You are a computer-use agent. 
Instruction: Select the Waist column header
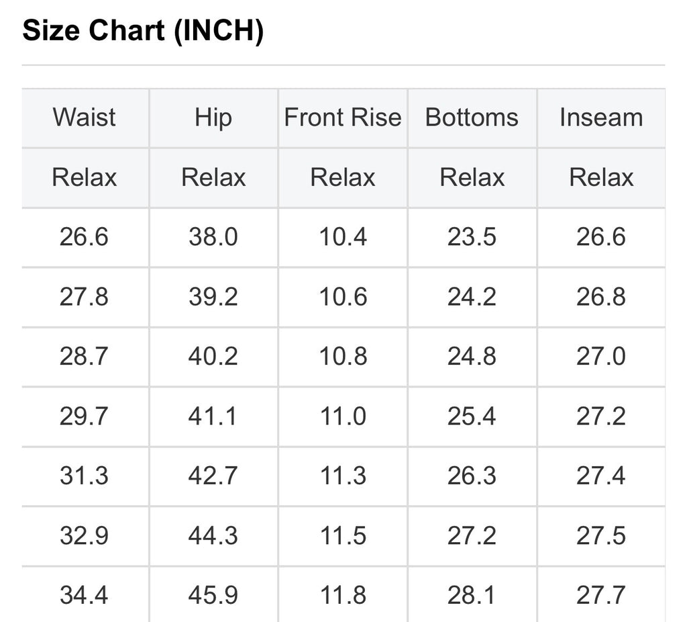tap(85, 118)
